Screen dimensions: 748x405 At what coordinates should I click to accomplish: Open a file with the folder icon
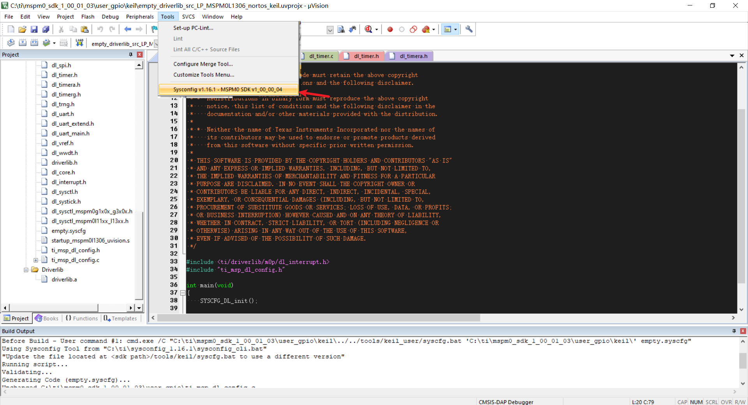click(22, 29)
